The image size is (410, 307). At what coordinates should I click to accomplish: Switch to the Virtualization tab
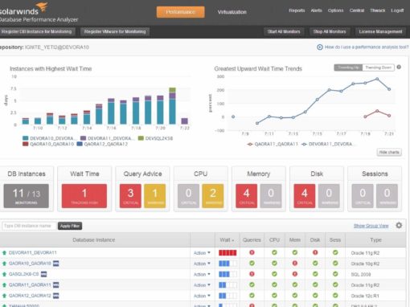click(232, 12)
